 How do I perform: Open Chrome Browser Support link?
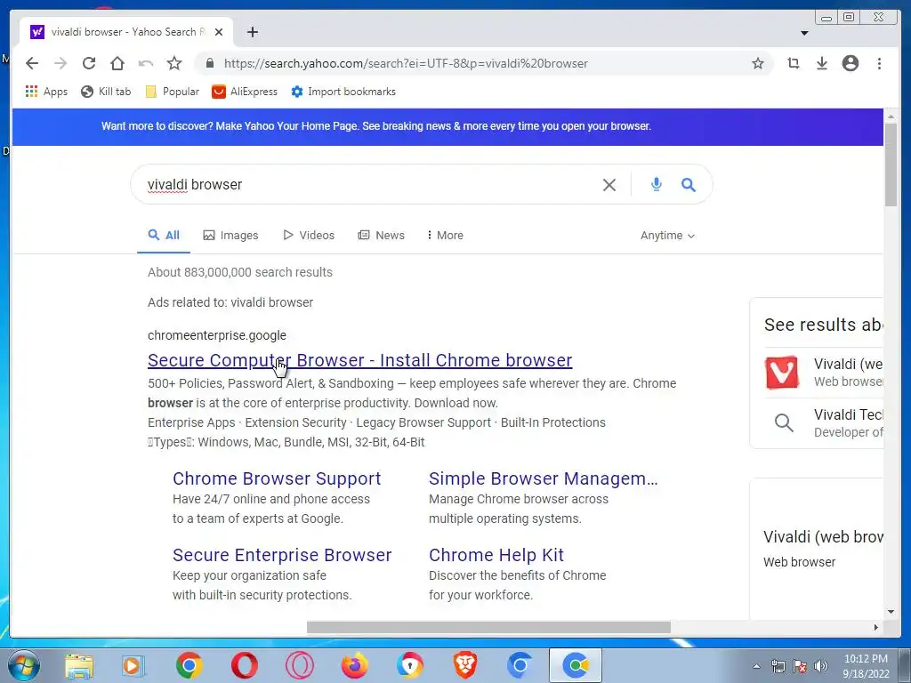point(277,478)
